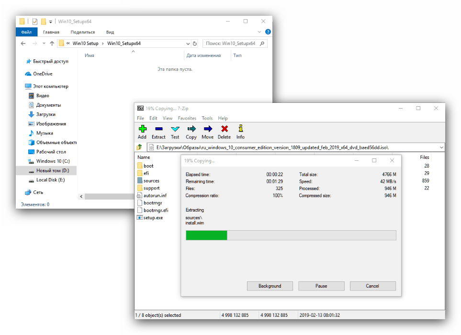
Task: Open Документы folder in Explorer sidebar
Action: (x=45, y=105)
